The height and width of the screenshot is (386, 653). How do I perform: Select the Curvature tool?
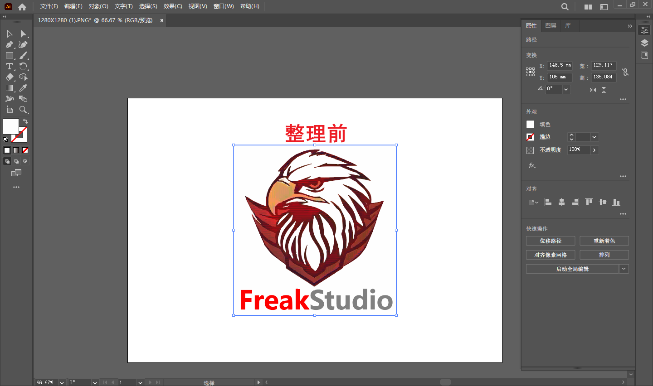pyautogui.click(x=23, y=44)
